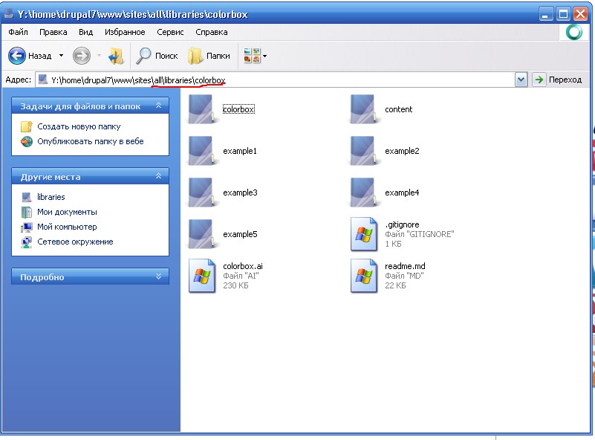Select the example1 folder icon
The image size is (595, 440).
201,151
